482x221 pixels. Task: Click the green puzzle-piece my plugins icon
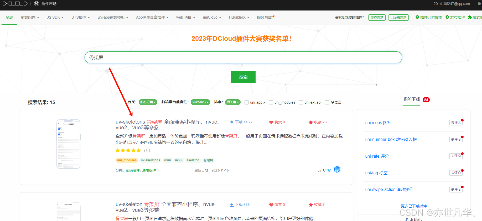(470, 18)
